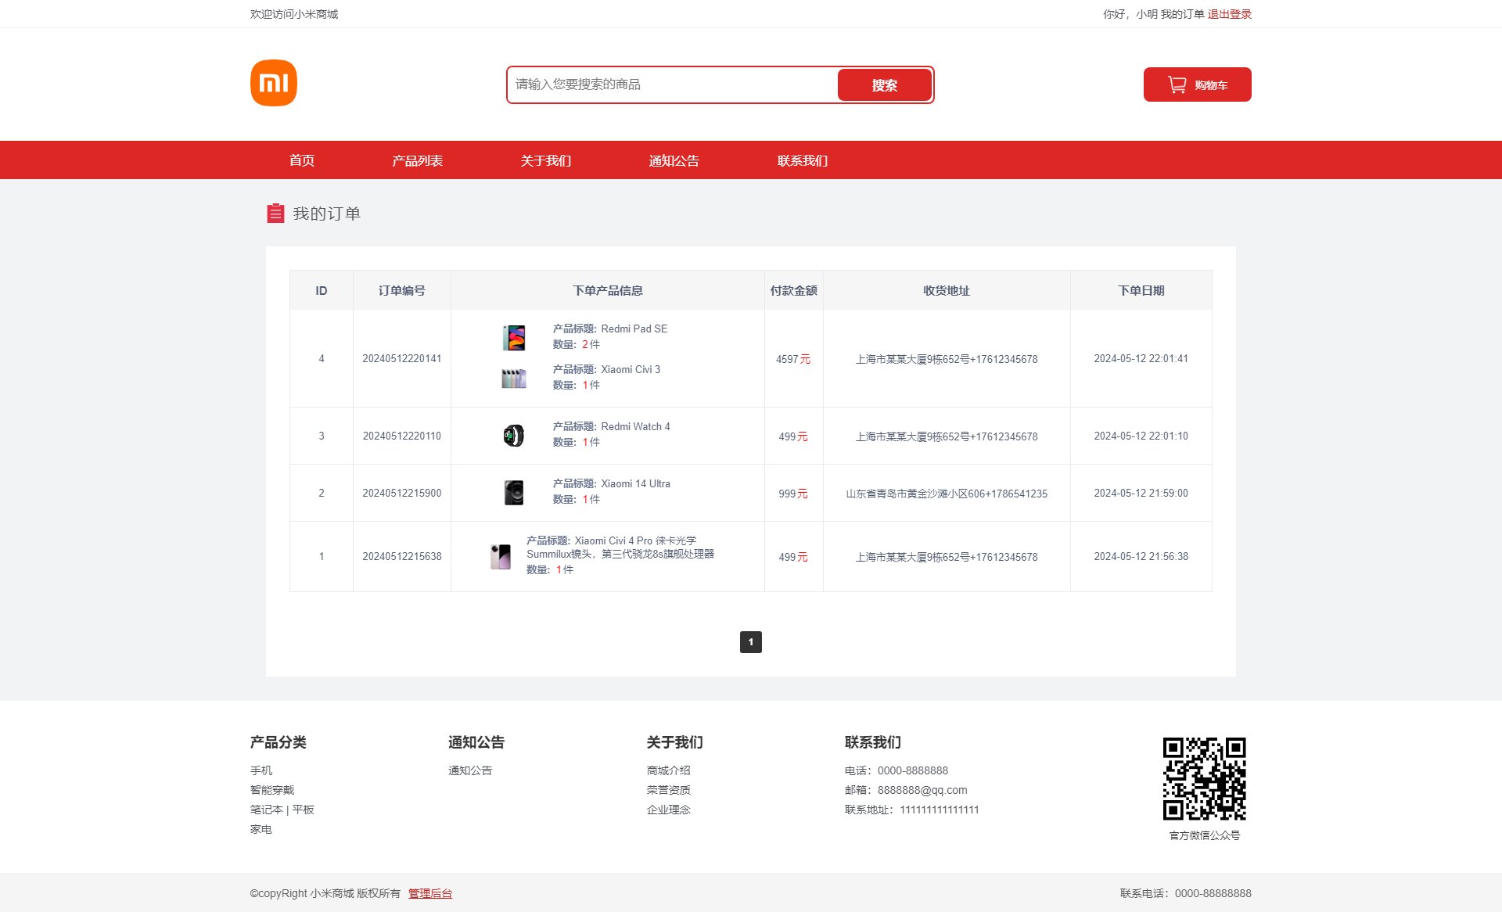
Task: Click the 付款金额 column header
Action: click(794, 290)
